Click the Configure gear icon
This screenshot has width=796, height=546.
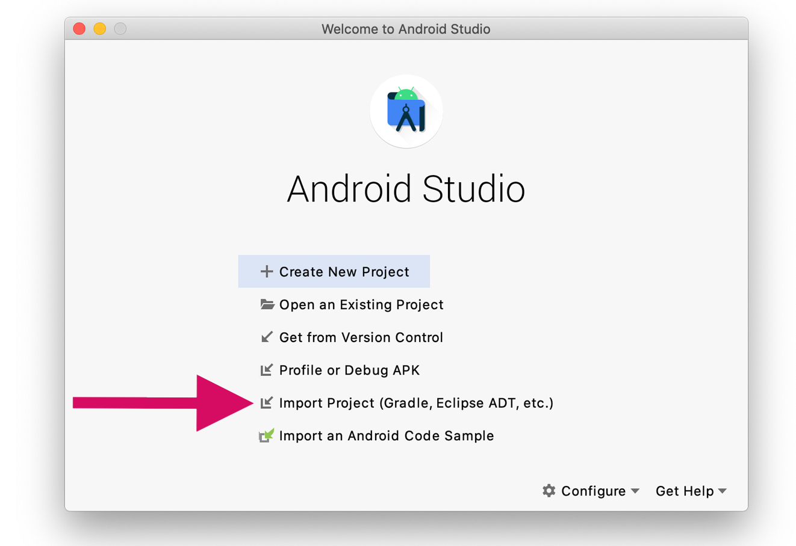(549, 491)
